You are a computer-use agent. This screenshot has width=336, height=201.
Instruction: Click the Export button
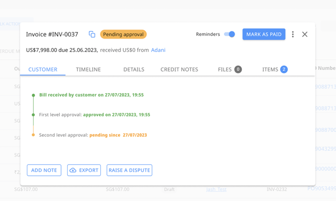(84, 170)
